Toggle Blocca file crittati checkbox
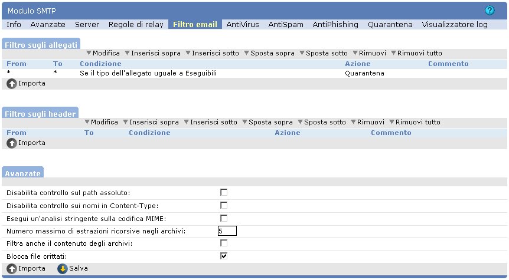 (x=224, y=256)
